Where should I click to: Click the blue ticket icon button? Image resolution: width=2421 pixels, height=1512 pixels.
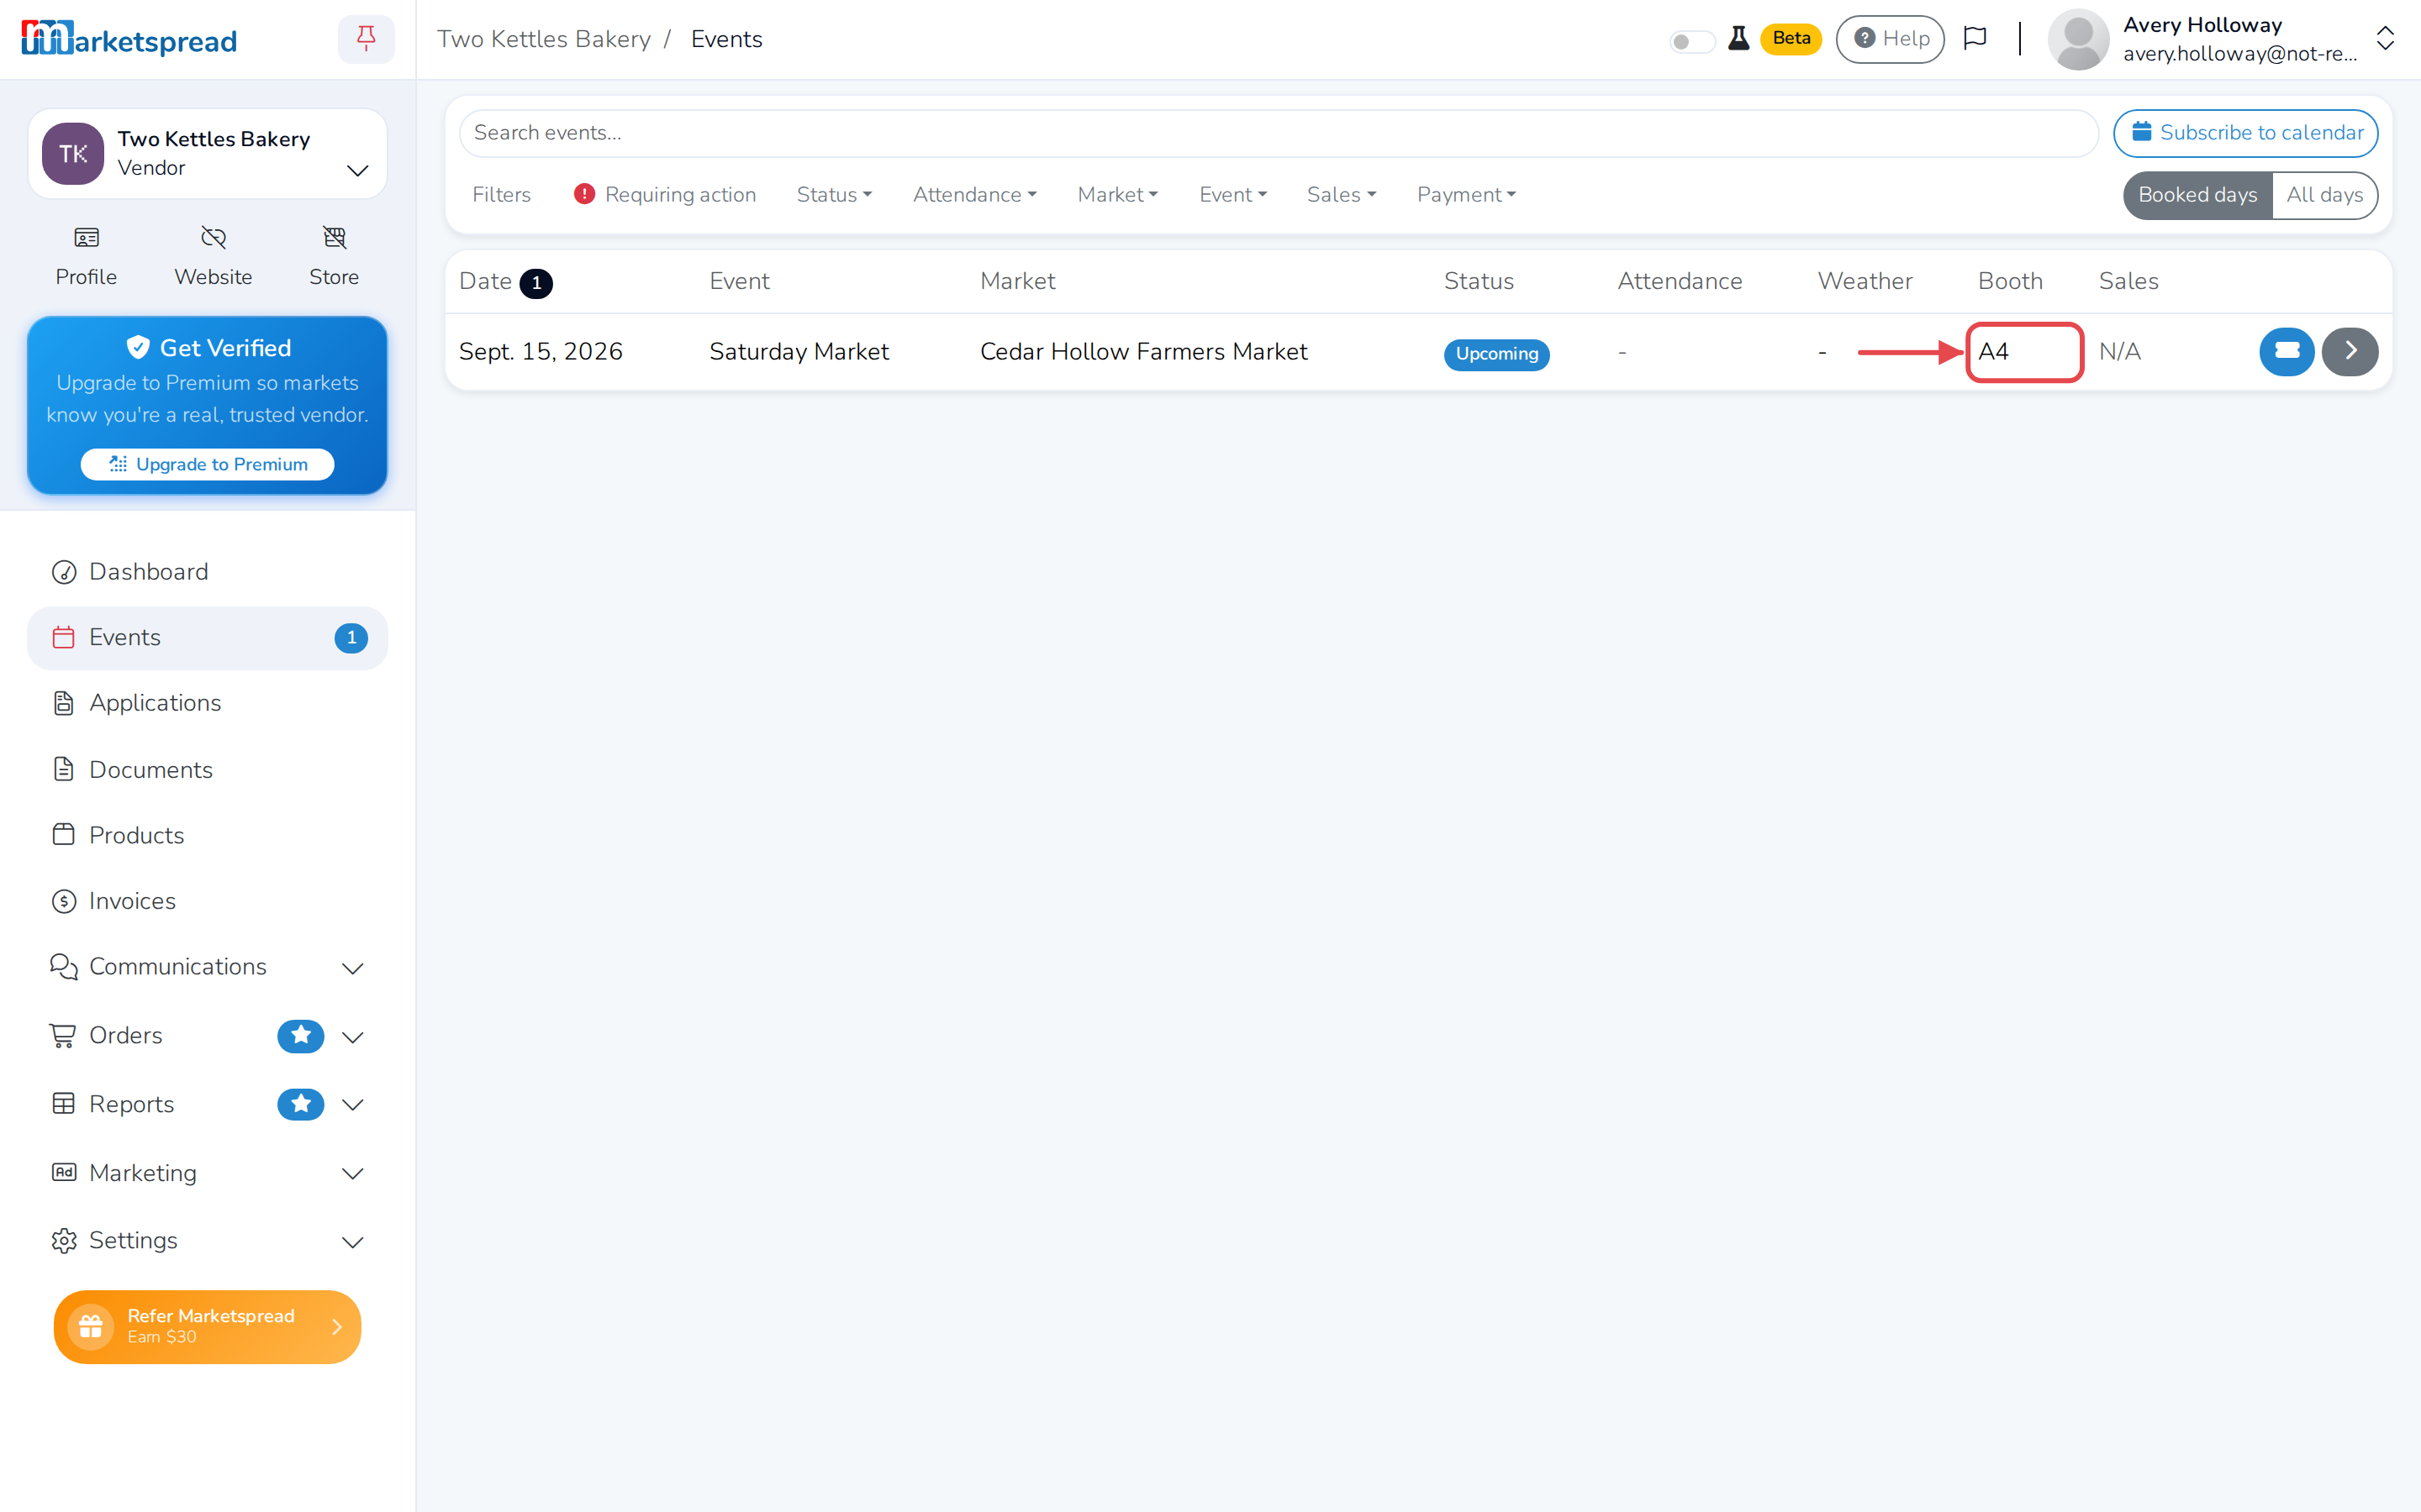pos(2287,351)
